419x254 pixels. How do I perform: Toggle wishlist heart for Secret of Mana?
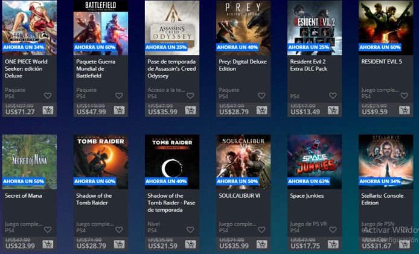[x=48, y=230]
